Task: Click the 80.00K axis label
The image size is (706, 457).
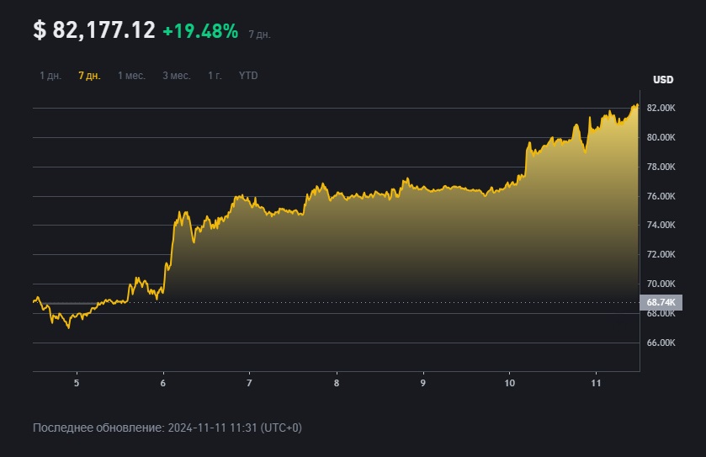Action: click(661, 138)
